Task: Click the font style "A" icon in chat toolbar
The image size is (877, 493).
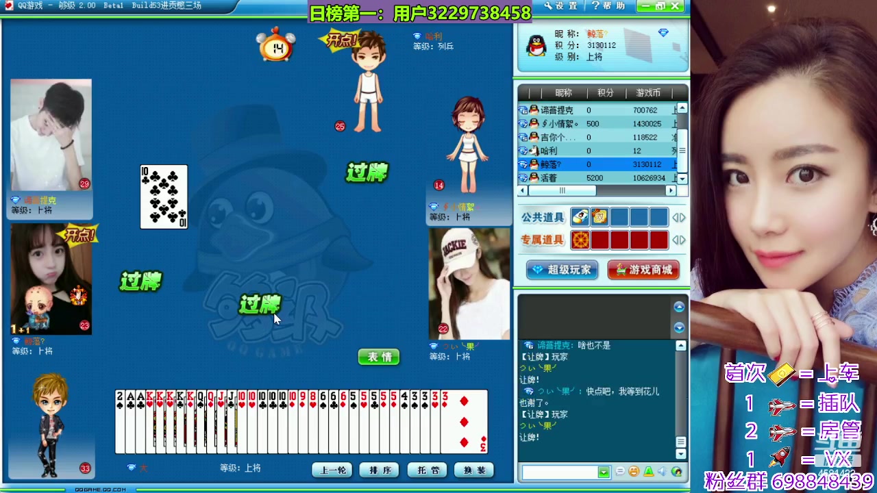Action: click(x=649, y=472)
